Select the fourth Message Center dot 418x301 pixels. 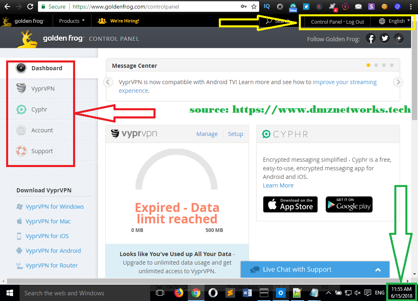[x=391, y=65]
